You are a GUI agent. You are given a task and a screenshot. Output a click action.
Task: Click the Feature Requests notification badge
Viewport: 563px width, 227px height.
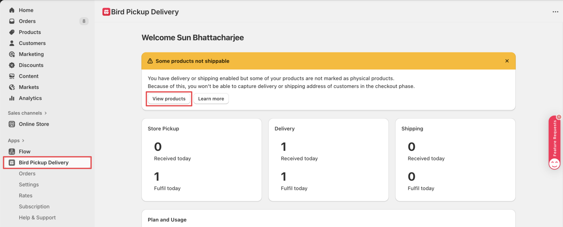point(559,117)
